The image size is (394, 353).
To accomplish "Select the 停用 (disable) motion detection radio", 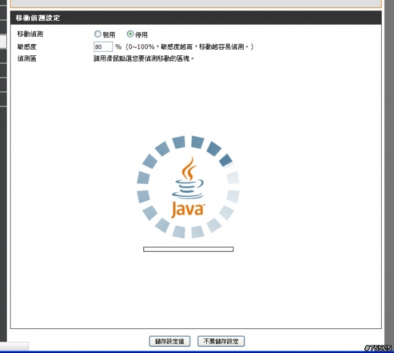I will click(130, 34).
